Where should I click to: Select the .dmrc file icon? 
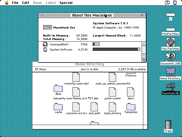(x=131, y=92)
